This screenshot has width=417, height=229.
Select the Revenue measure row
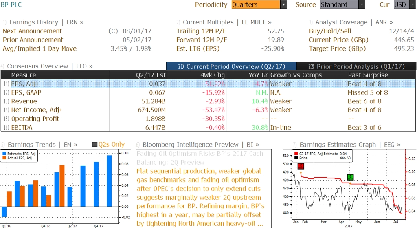[x=208, y=101]
